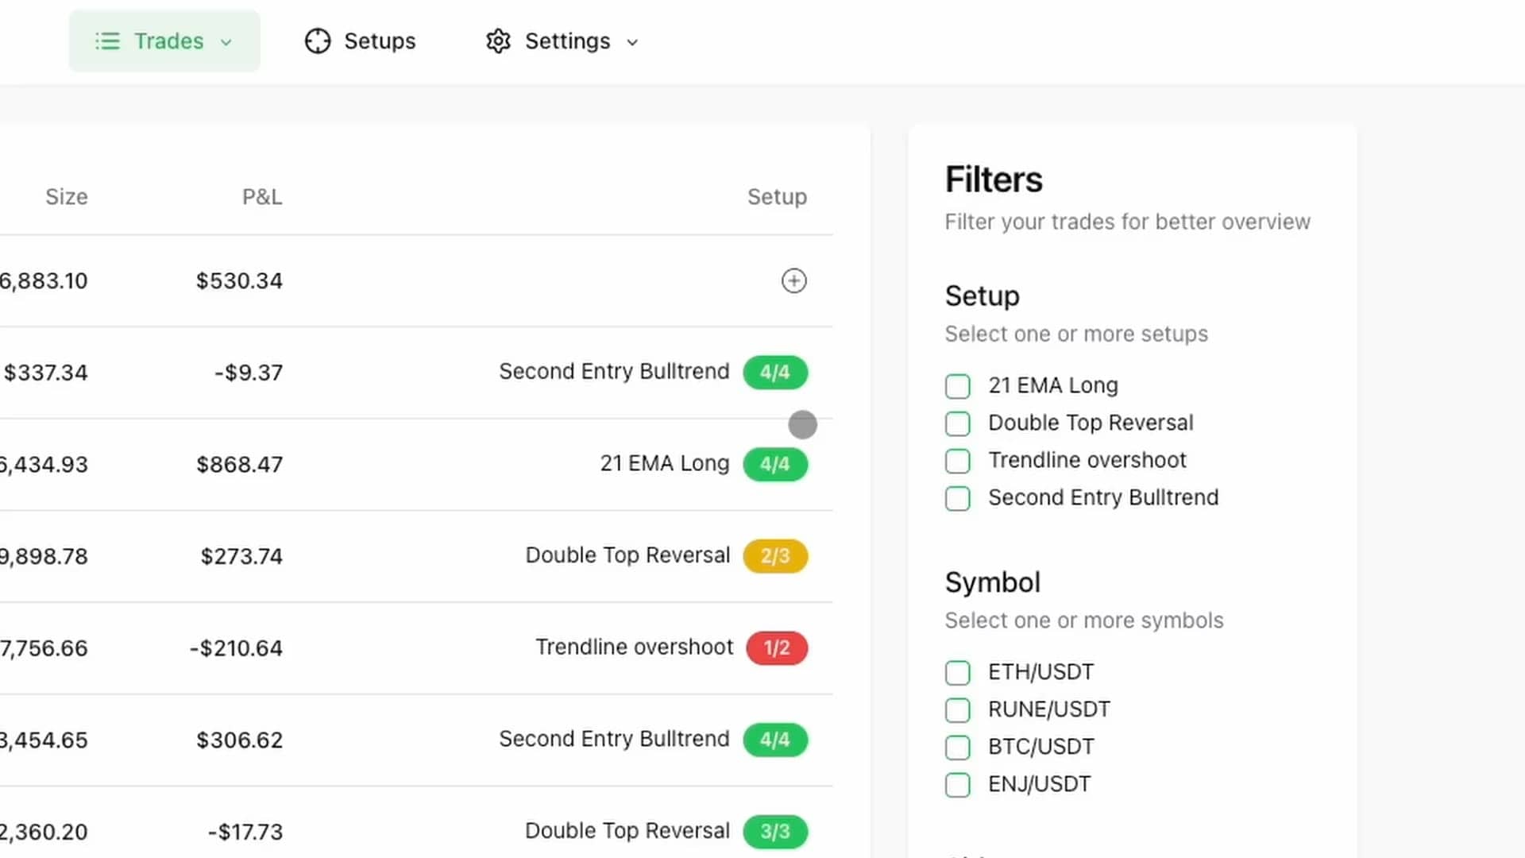Open the Trades menu
Viewport: 1525px width, 858px height.
(164, 41)
